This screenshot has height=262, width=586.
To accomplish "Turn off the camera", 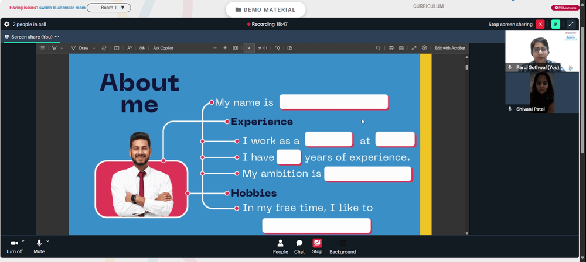I will pyautogui.click(x=14, y=247).
